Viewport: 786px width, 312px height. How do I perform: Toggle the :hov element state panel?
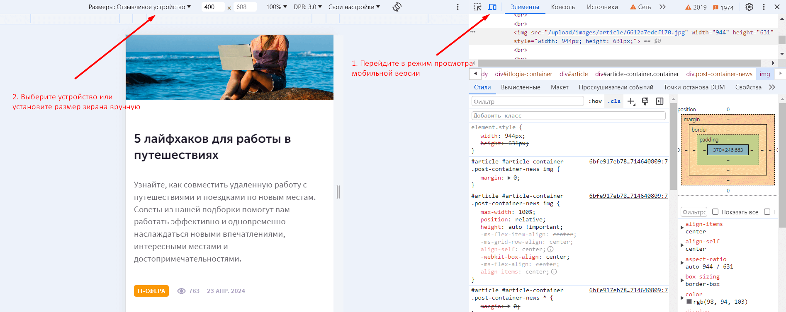coord(595,101)
